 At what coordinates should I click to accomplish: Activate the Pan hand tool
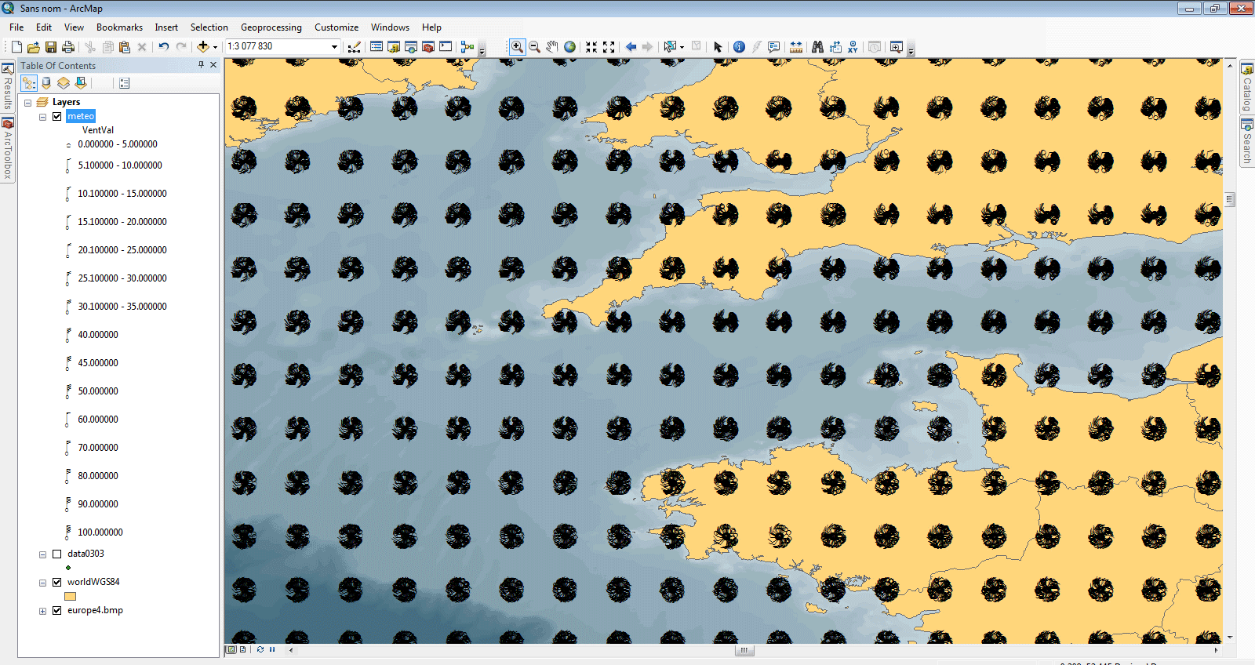tap(552, 47)
